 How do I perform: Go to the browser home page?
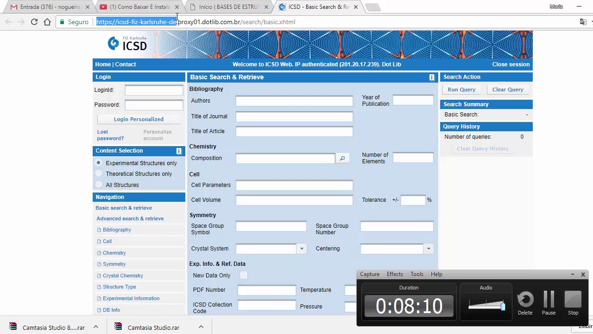(x=47, y=22)
